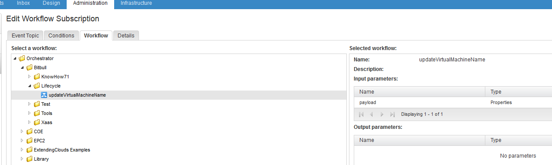The width and height of the screenshot is (552, 165).
Task: Click the Library folder icon
Action: (29, 159)
